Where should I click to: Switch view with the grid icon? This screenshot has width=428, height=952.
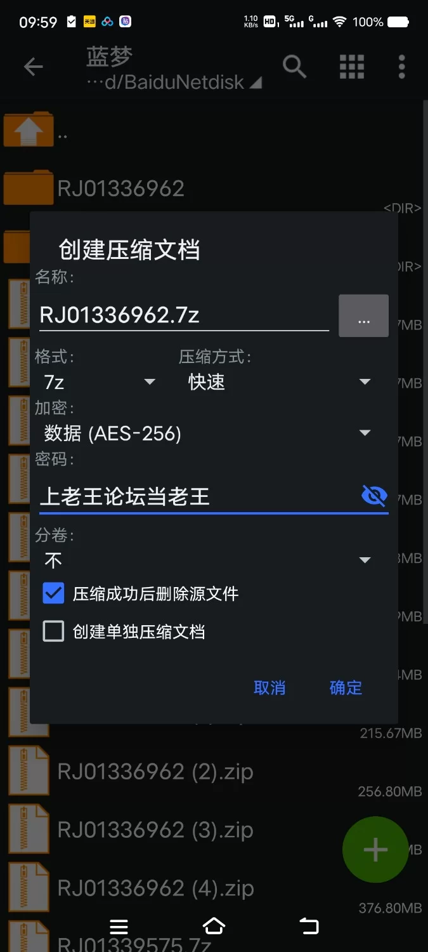point(352,66)
